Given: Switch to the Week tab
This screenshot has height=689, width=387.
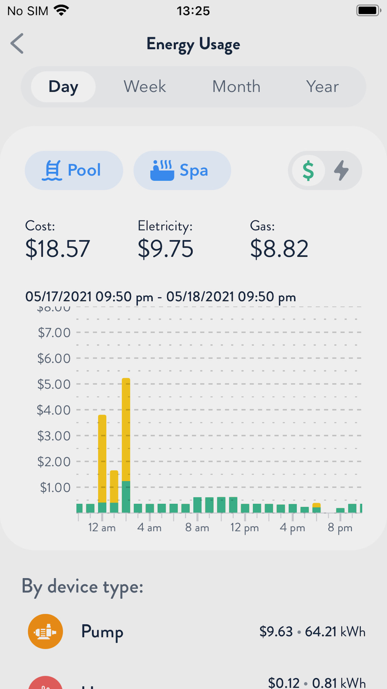Looking at the screenshot, I should [145, 87].
